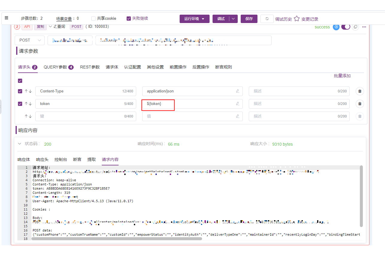Click the copy icon next to the step toggle
385x271 pixels.
pyautogui.click(x=355, y=27)
